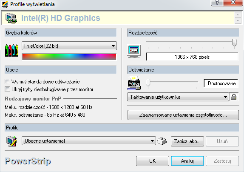Click the graphics card icon beside Intel(R) HD Graphics
Viewport: 244px width, 172px height.
[11, 18]
